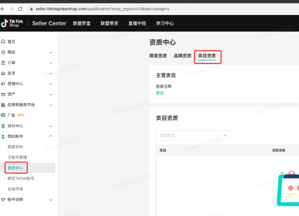Click the 成长中心 medal icon
The image size is (299, 216).
click(x=3, y=126)
